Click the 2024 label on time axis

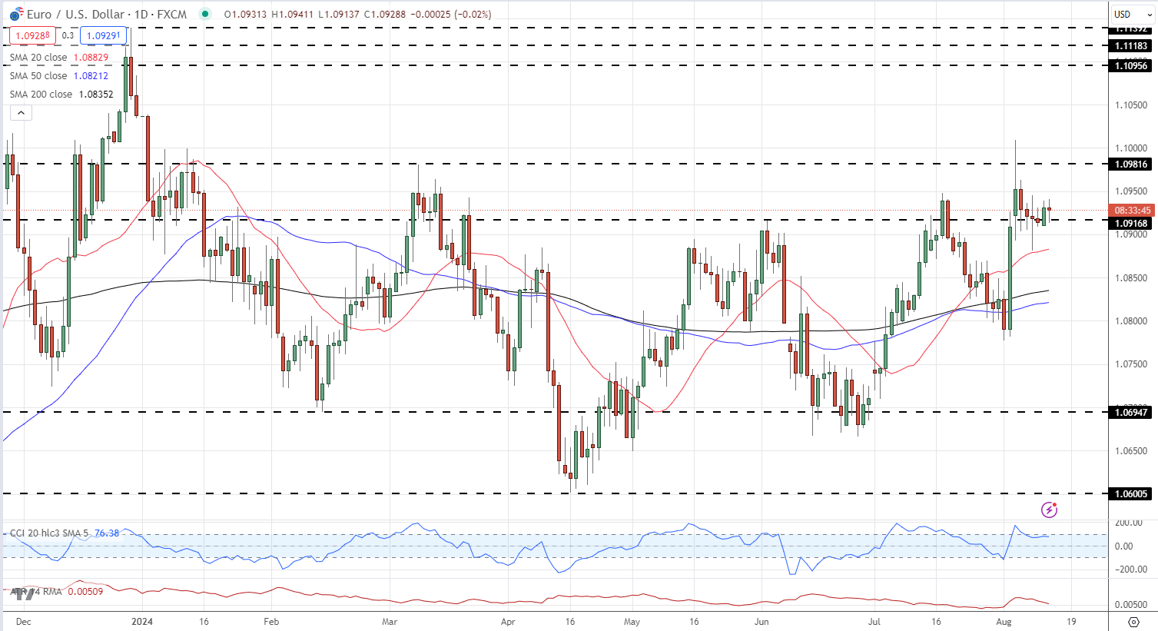(x=142, y=621)
